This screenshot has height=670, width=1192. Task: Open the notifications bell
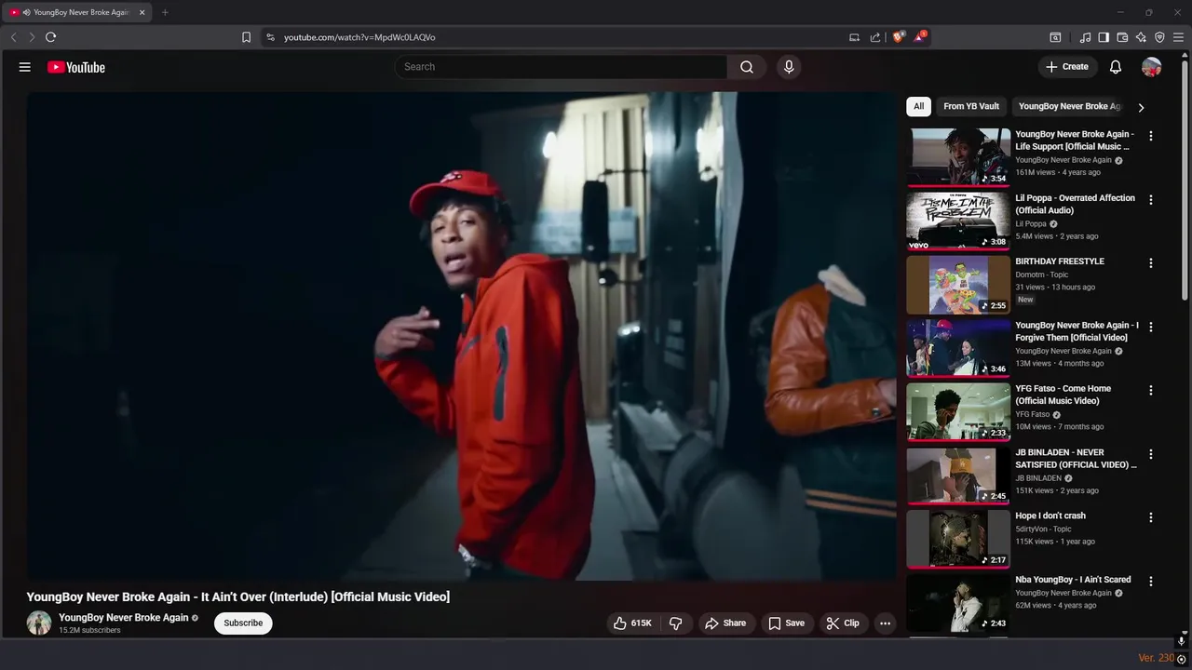tap(1116, 67)
